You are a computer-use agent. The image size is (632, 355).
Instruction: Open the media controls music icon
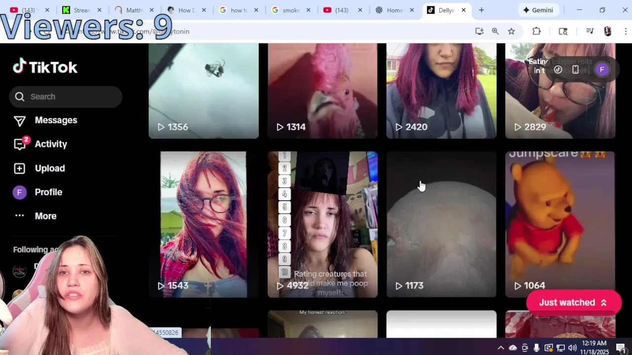[590, 31]
